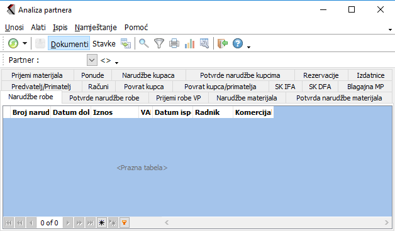Open help with the blue question mark icon
The image size is (395, 231).
pos(238,43)
